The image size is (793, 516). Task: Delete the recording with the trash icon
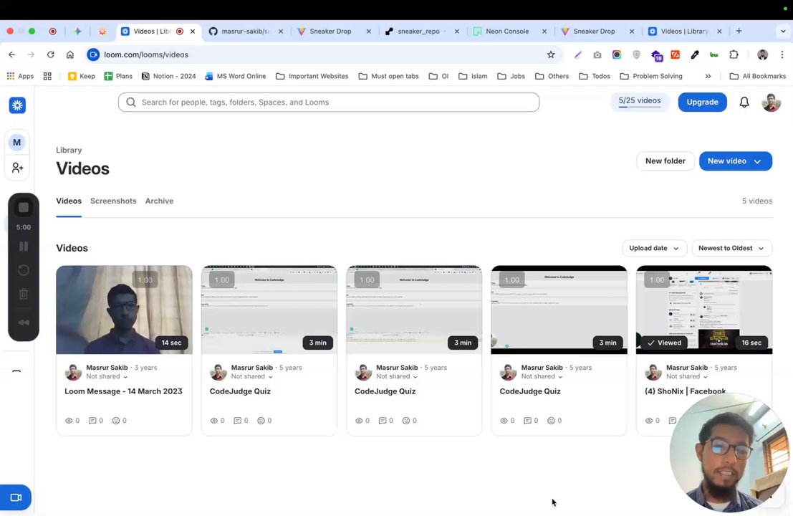coord(23,294)
